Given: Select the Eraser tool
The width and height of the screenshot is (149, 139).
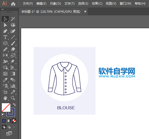Looking at the screenshot, I should 13,49.
